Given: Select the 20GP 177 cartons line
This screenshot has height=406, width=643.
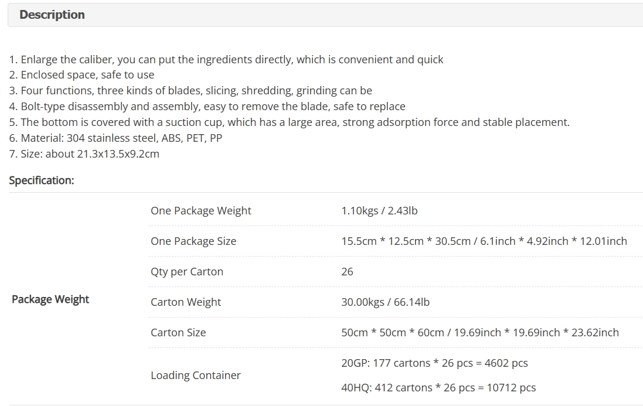Looking at the screenshot, I should (434, 363).
